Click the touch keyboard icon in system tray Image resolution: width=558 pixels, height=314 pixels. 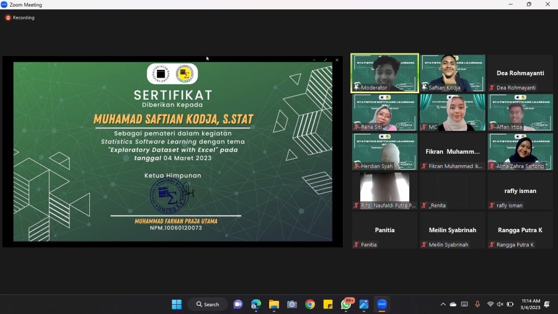click(x=464, y=304)
